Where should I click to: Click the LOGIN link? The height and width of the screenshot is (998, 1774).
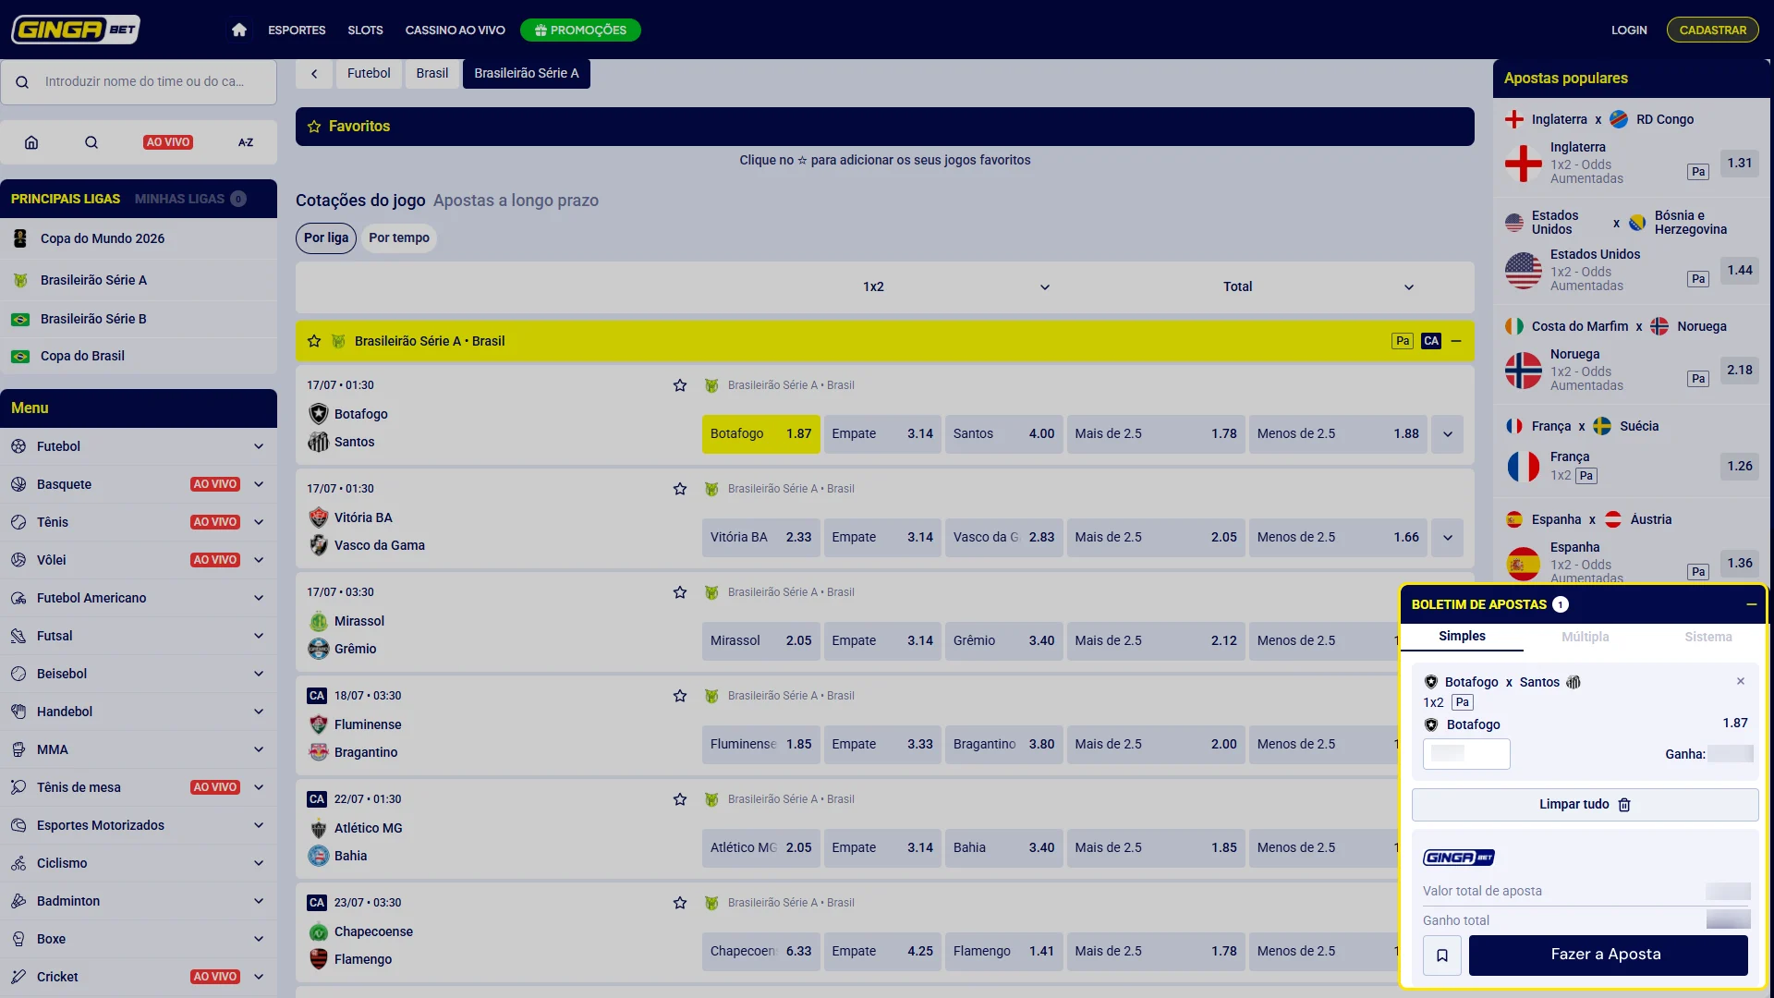pyautogui.click(x=1629, y=30)
